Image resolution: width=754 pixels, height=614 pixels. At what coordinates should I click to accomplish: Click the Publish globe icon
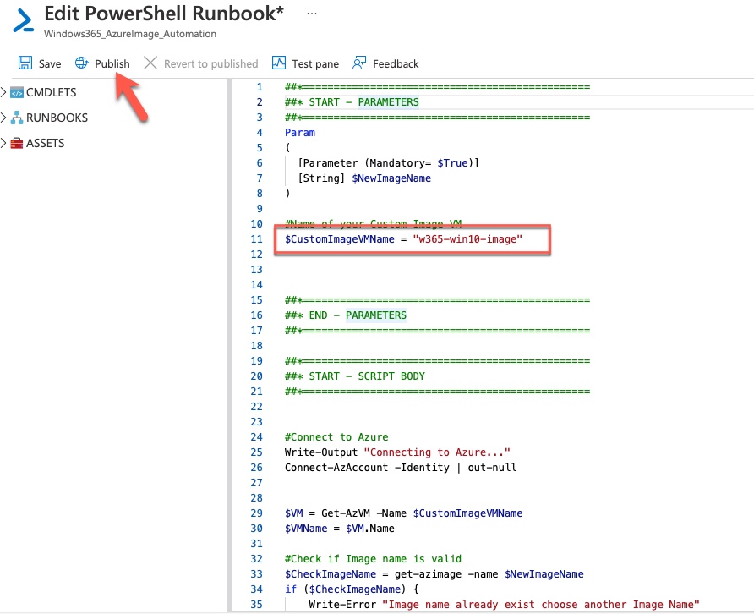81,63
